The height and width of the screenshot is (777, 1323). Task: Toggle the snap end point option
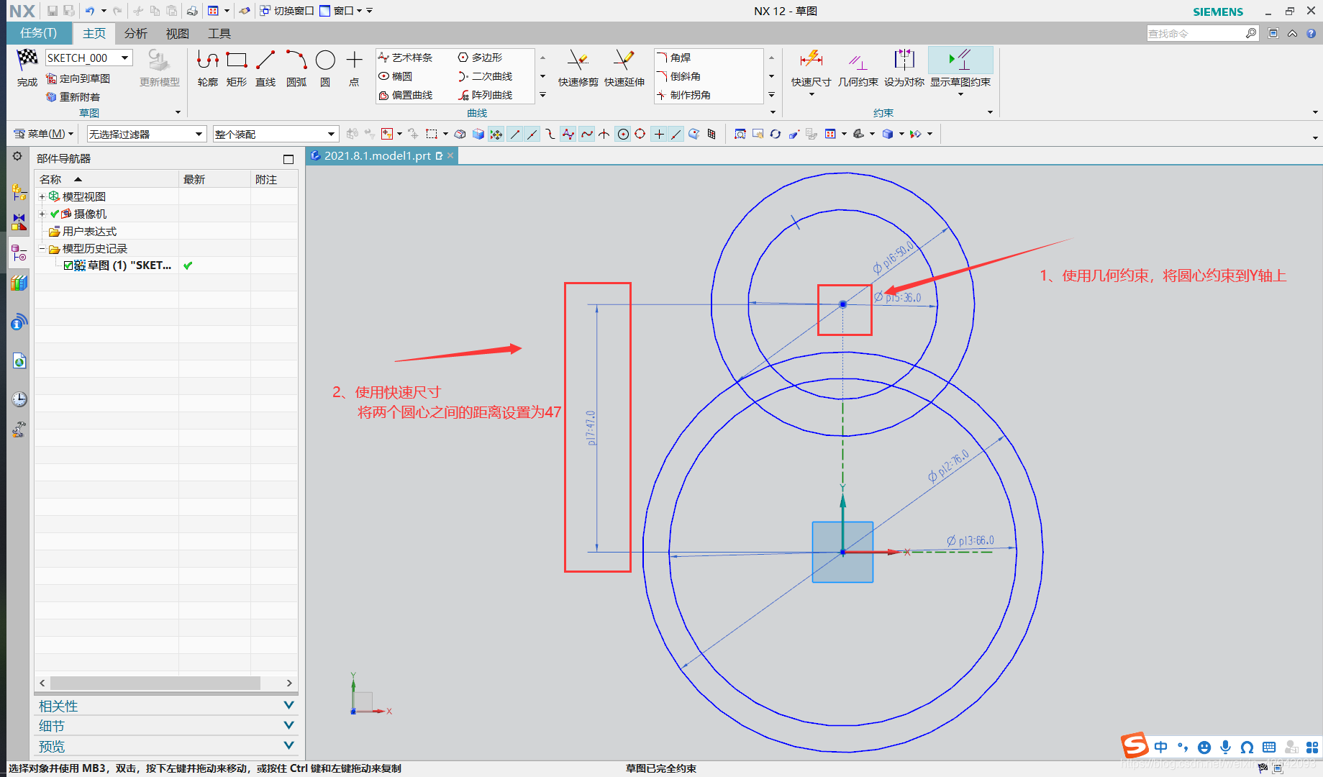(515, 134)
